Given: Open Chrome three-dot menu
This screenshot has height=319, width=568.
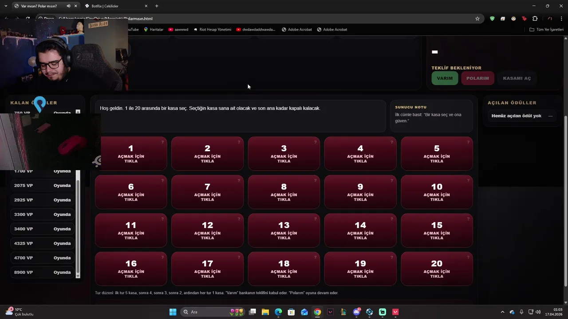Looking at the screenshot, I should point(561,19).
